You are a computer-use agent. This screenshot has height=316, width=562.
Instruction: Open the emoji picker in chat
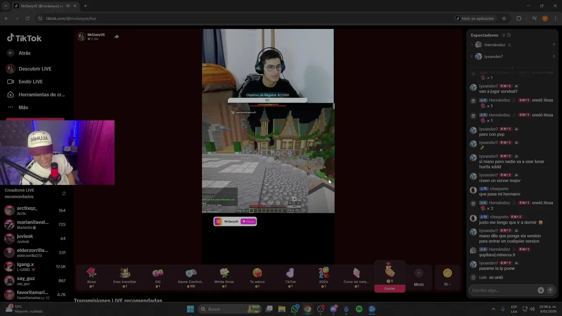541,290
